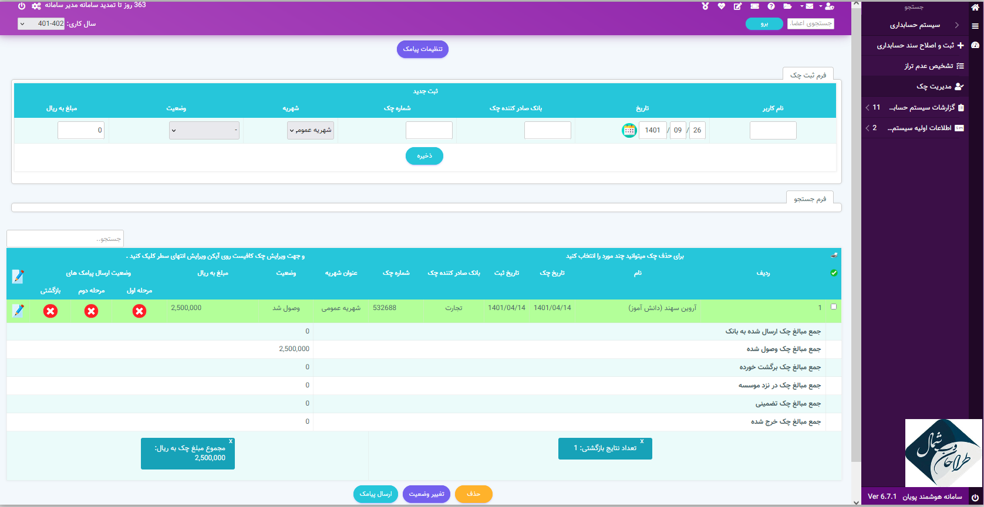Click the year field 1401 in date
The image size is (984, 507).
653,130
